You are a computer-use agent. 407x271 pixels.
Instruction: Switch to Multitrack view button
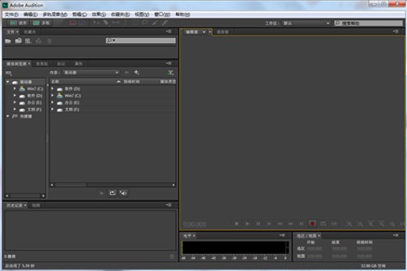point(41,23)
